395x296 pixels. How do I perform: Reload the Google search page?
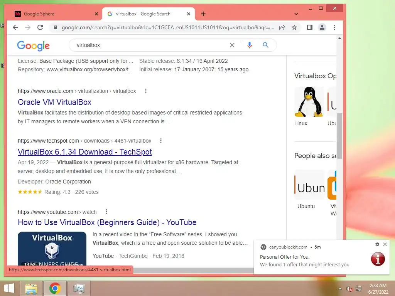click(x=40, y=27)
